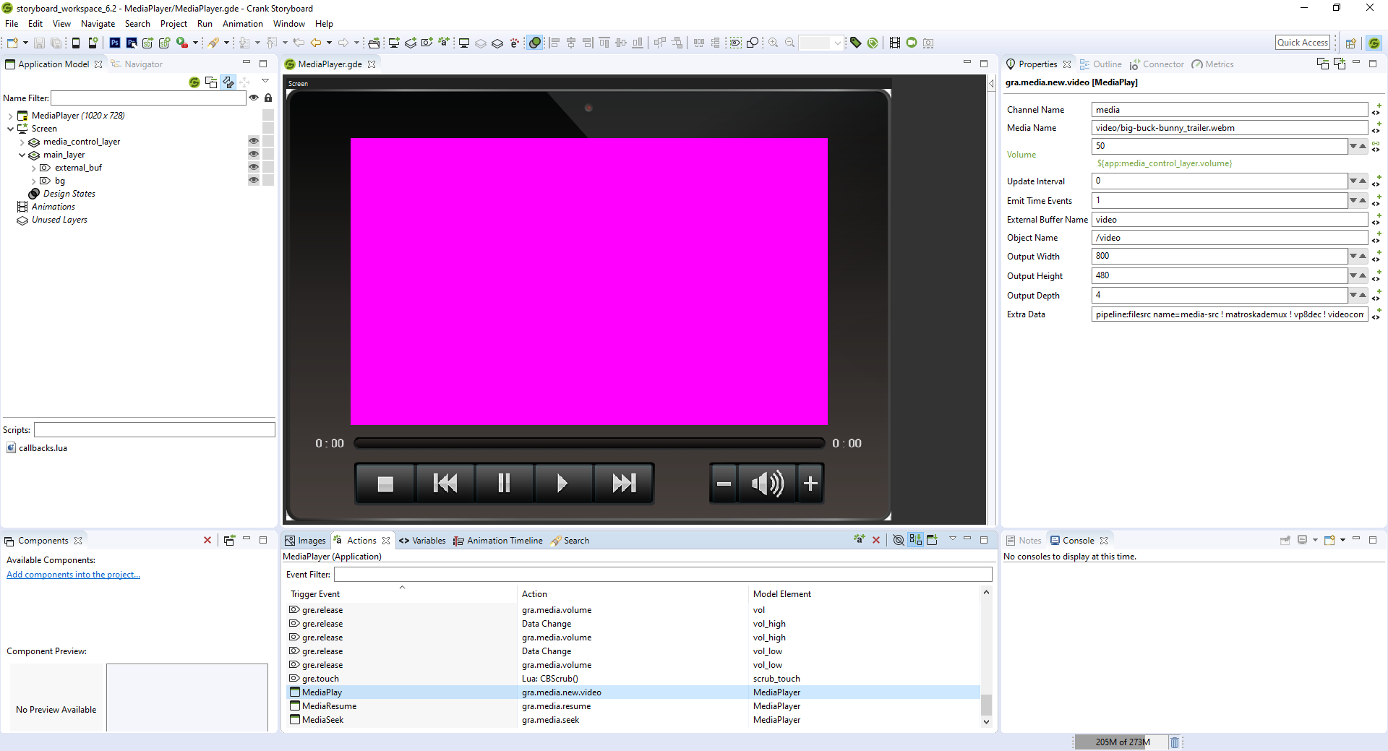Open the Animation menu
The height and width of the screenshot is (751, 1388).
[x=242, y=24]
